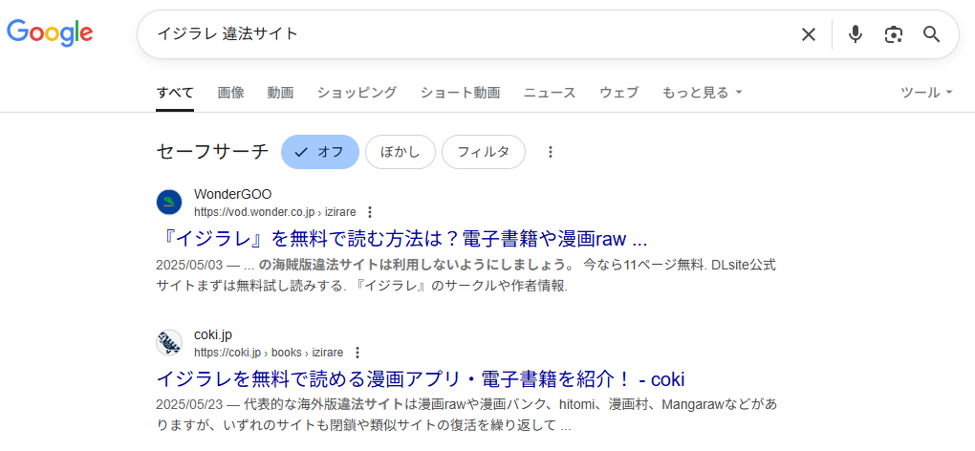Open three-dot menu for WonderGOO result
The width and height of the screenshot is (975, 451).
[370, 212]
